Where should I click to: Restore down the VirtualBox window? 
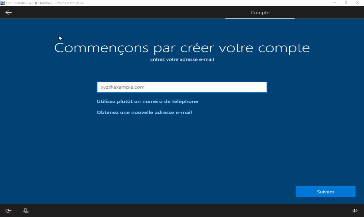point(346,3)
